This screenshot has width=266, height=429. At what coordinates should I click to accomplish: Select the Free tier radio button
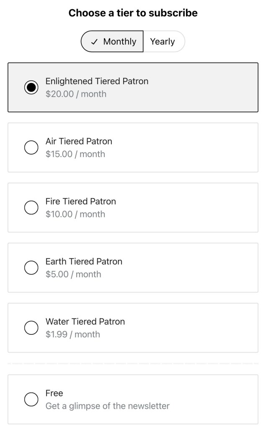pos(31,399)
